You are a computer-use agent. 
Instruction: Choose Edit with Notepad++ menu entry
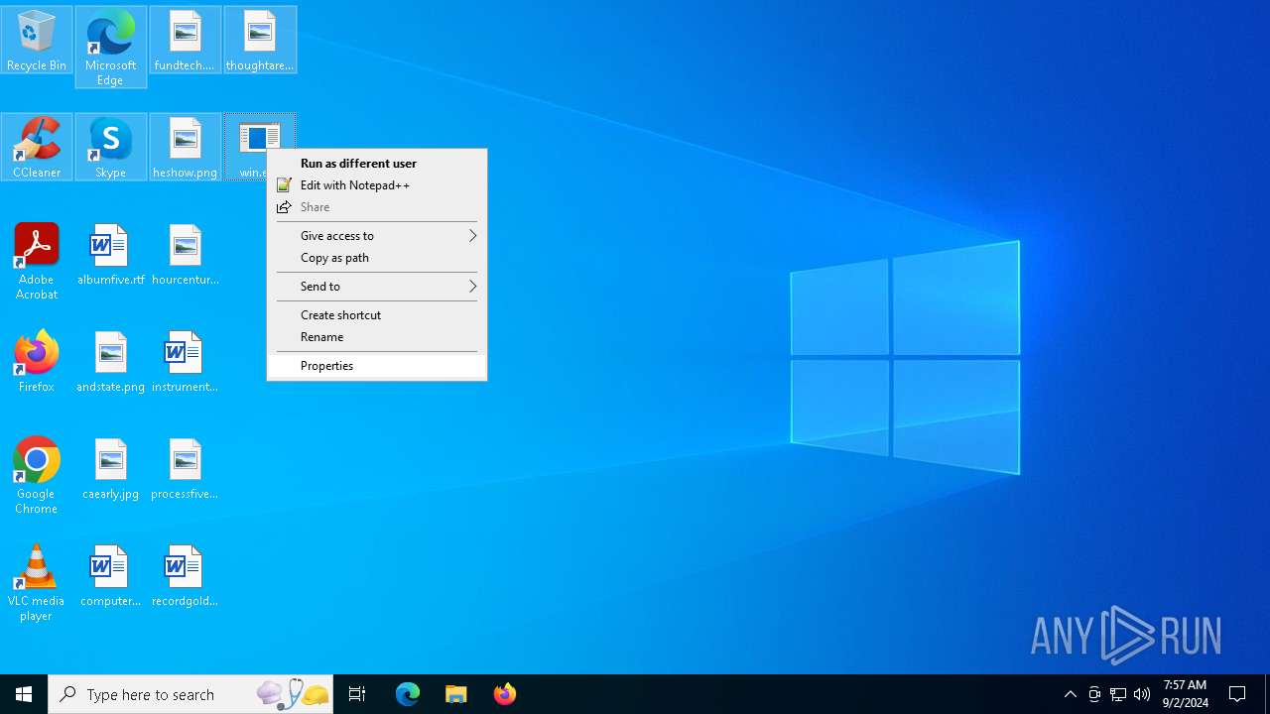point(377,185)
